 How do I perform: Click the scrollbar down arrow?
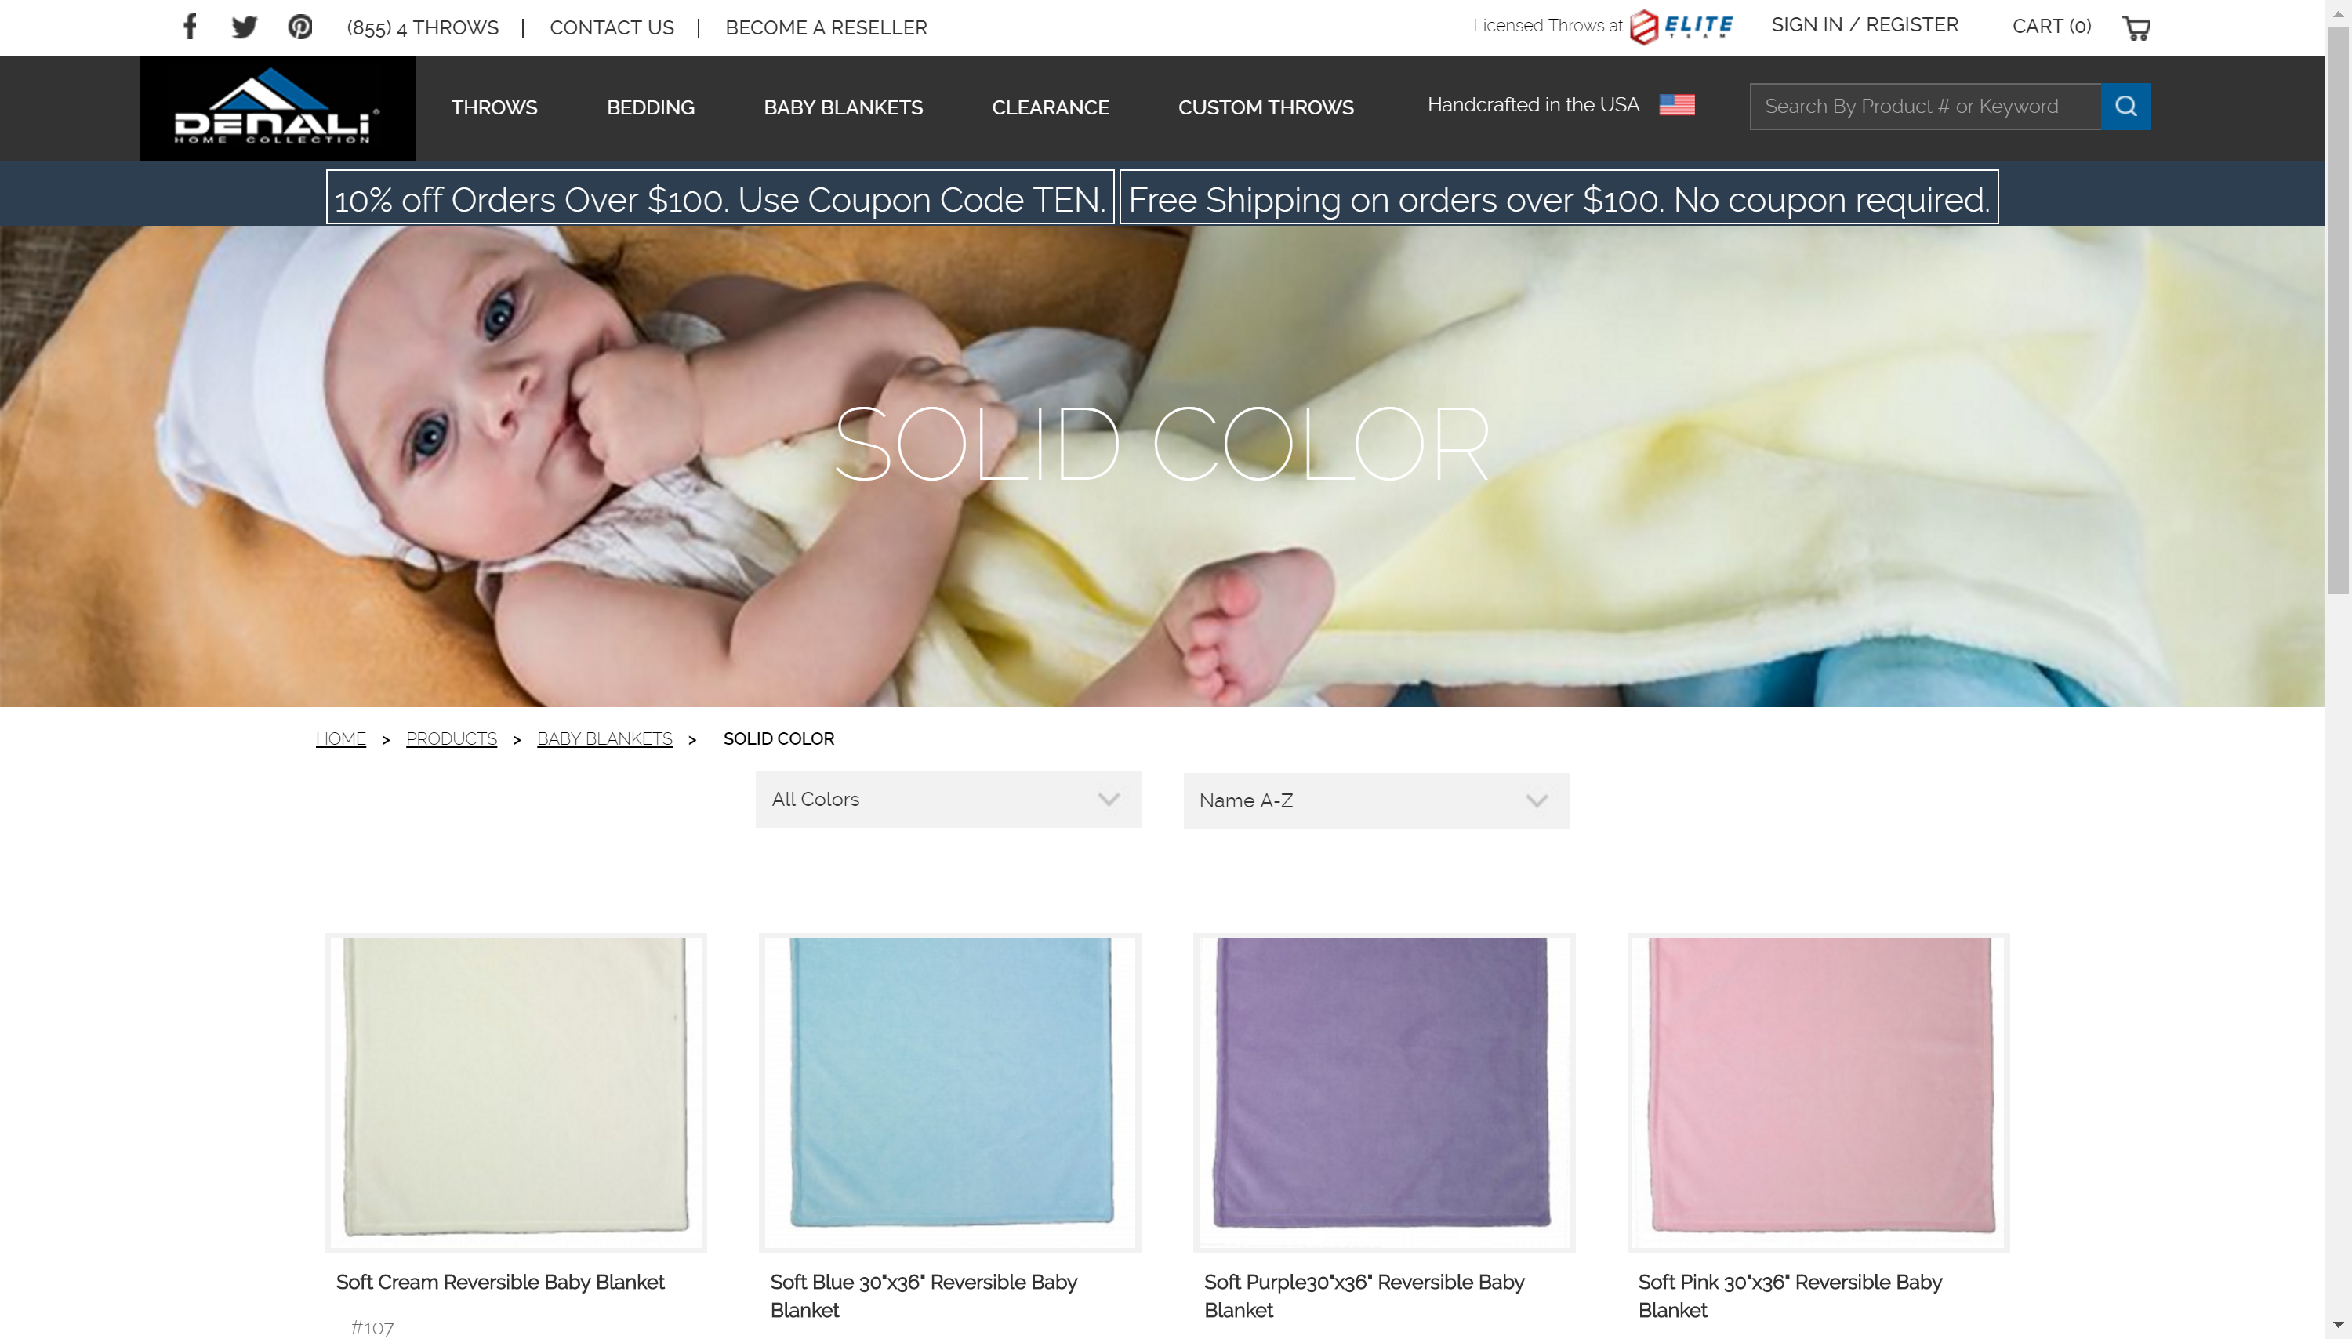coord(2338,1325)
